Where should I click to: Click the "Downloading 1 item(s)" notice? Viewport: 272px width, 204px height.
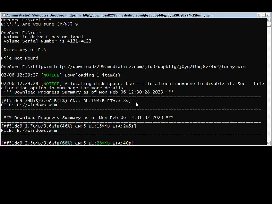(x=61, y=75)
